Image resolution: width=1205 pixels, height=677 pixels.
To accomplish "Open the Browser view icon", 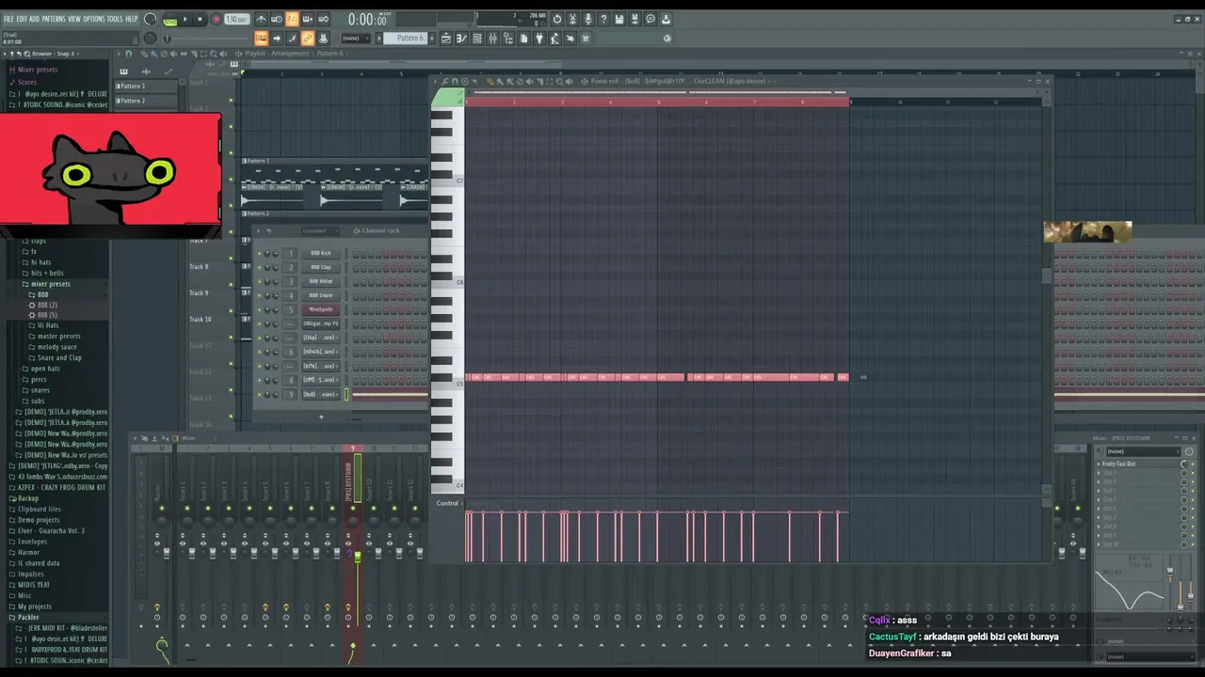I will pyautogui.click(x=508, y=38).
